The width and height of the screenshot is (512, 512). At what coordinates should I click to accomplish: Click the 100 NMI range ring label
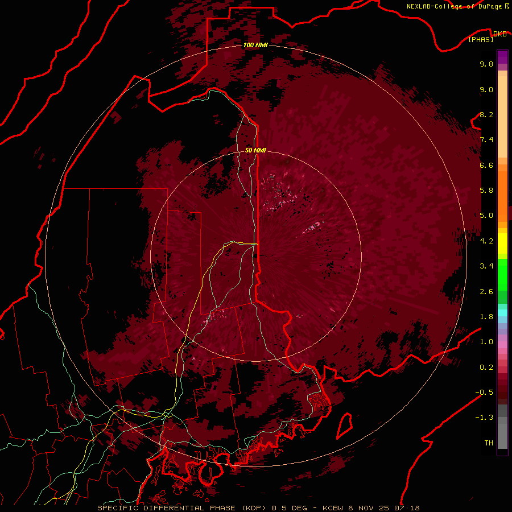pos(255,45)
